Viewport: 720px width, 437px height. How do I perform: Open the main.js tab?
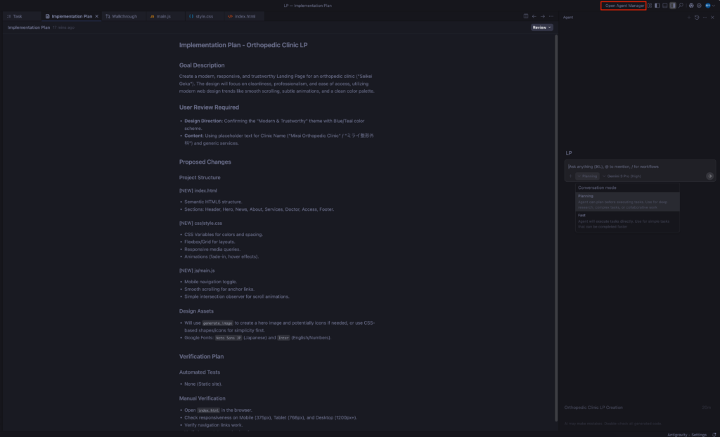pyautogui.click(x=165, y=16)
